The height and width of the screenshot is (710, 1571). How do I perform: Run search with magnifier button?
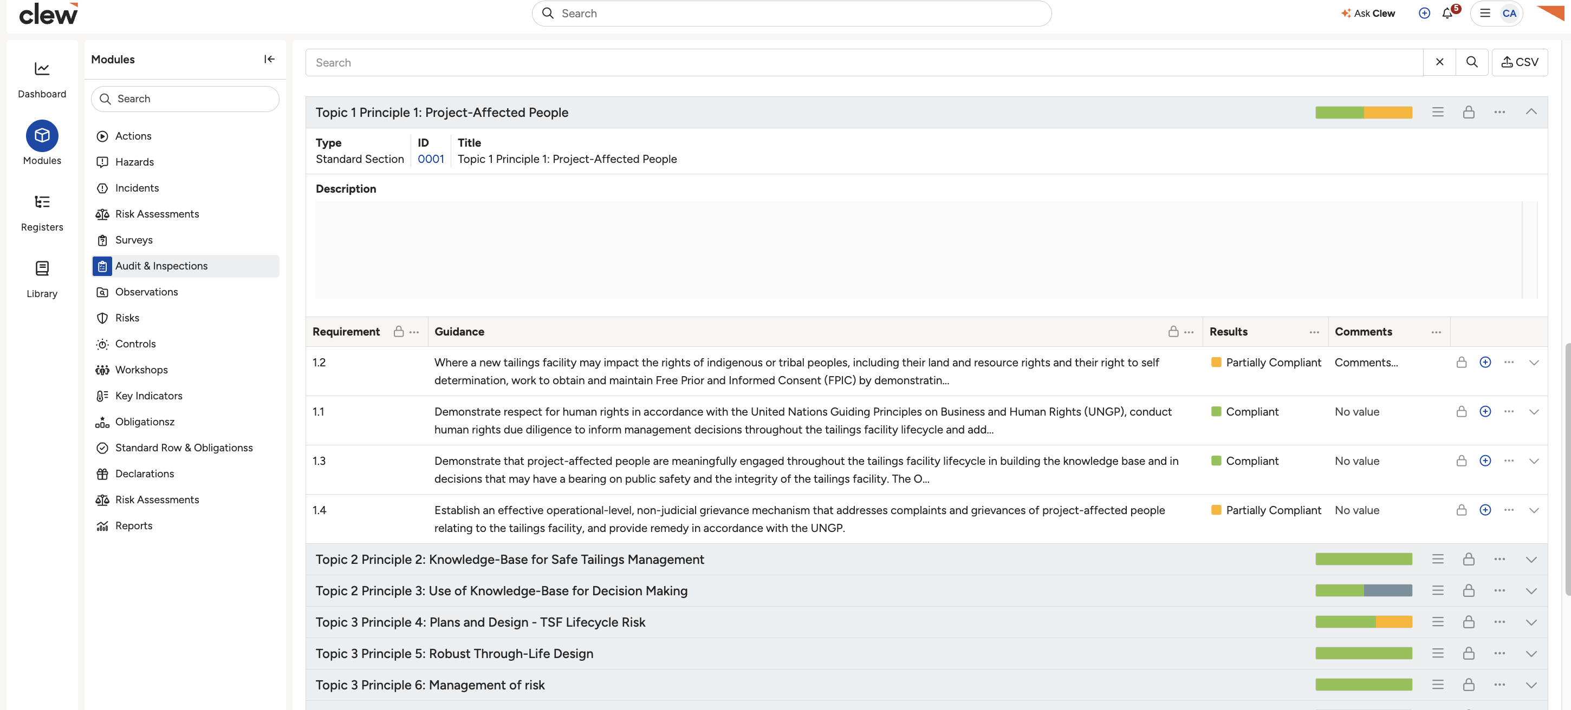(x=1471, y=62)
